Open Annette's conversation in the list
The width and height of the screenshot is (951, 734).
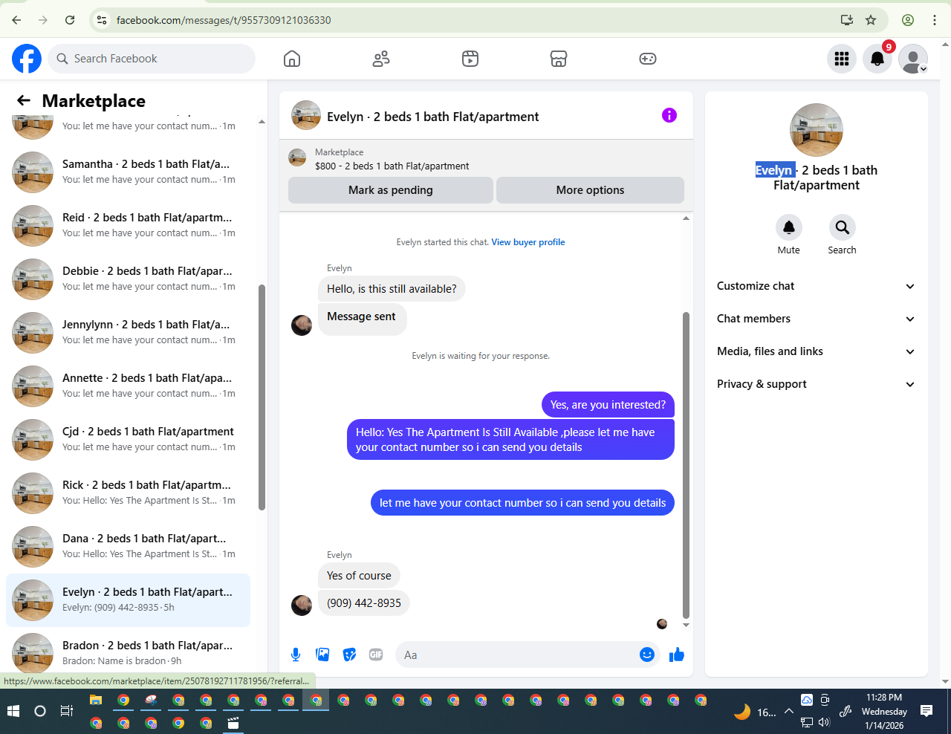128,386
